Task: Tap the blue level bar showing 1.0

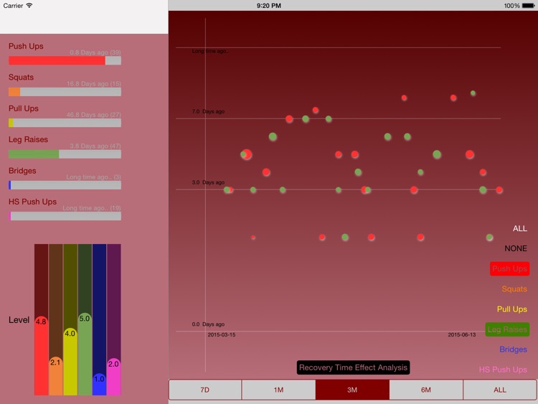Action: [99, 384]
